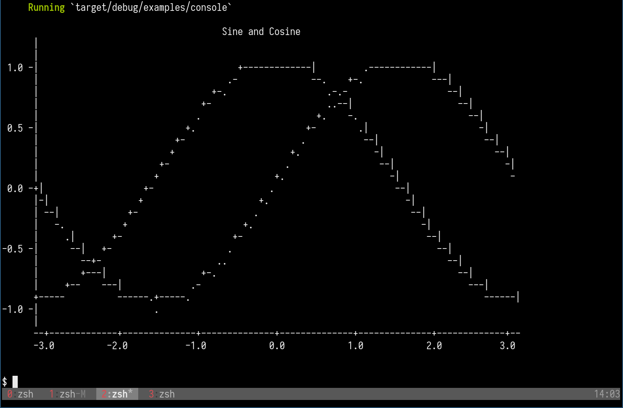
Task: Switch to window 1:zsh-M
Action: tap(67, 394)
